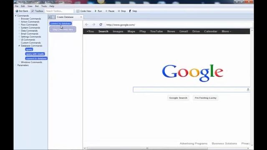Viewport: 267px width, 150px height.
Task: Collapse Database Commands category
Action: click(x=19, y=46)
